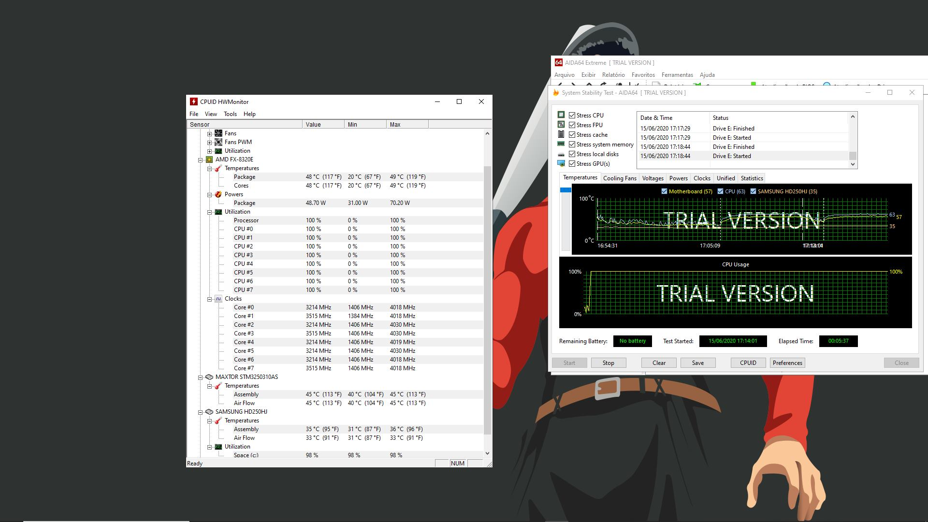Click log list scrollbar thumb
The width and height of the screenshot is (928, 522).
[853, 156]
